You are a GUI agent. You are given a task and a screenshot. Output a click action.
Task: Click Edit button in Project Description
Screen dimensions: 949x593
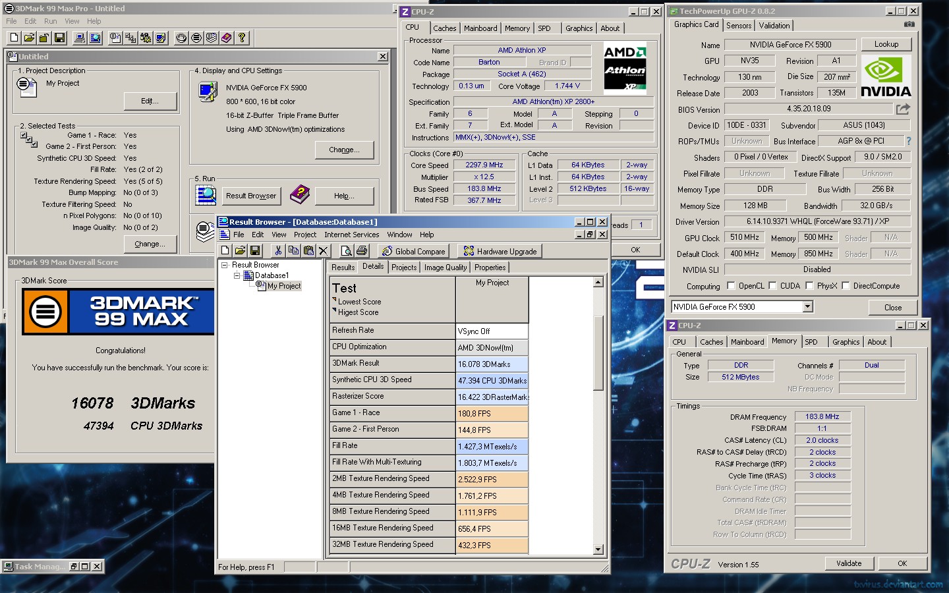pos(150,101)
